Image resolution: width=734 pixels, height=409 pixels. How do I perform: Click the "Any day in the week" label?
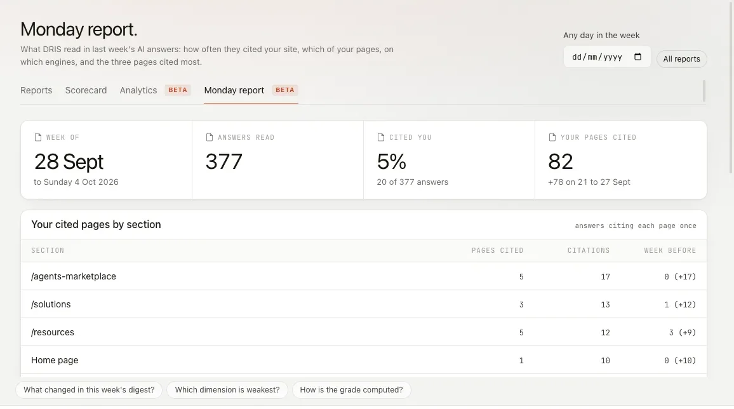[601, 36]
